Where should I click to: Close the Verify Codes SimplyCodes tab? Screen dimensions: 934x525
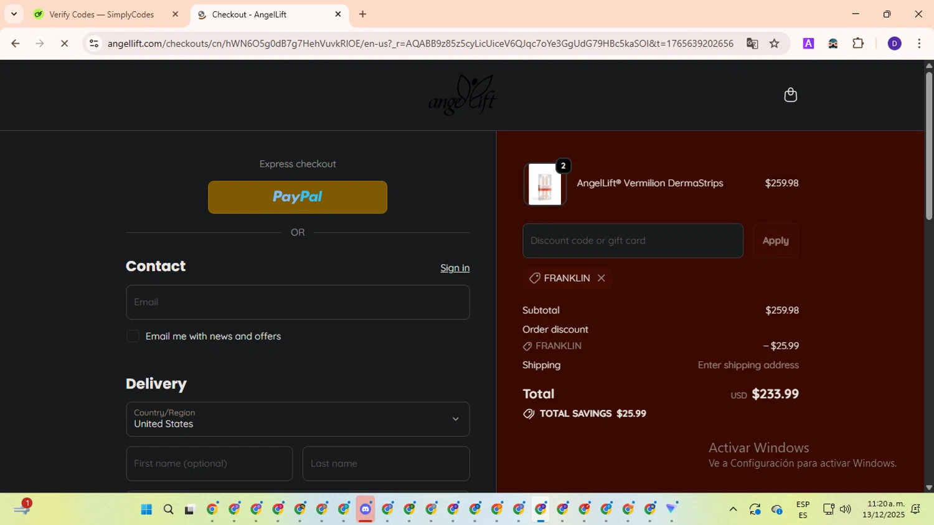(175, 14)
